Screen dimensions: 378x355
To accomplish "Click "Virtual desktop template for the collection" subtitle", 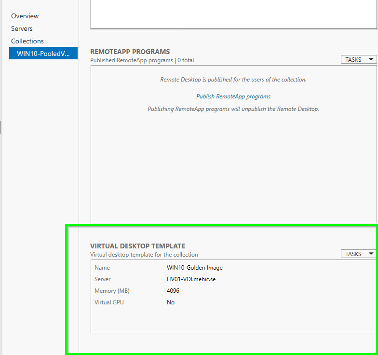I will [x=144, y=255].
